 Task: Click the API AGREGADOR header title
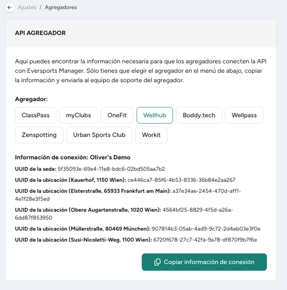click(x=40, y=33)
